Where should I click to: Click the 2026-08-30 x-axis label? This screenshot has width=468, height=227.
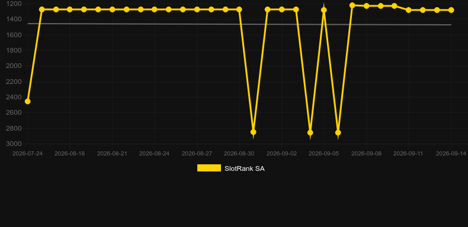(x=239, y=154)
